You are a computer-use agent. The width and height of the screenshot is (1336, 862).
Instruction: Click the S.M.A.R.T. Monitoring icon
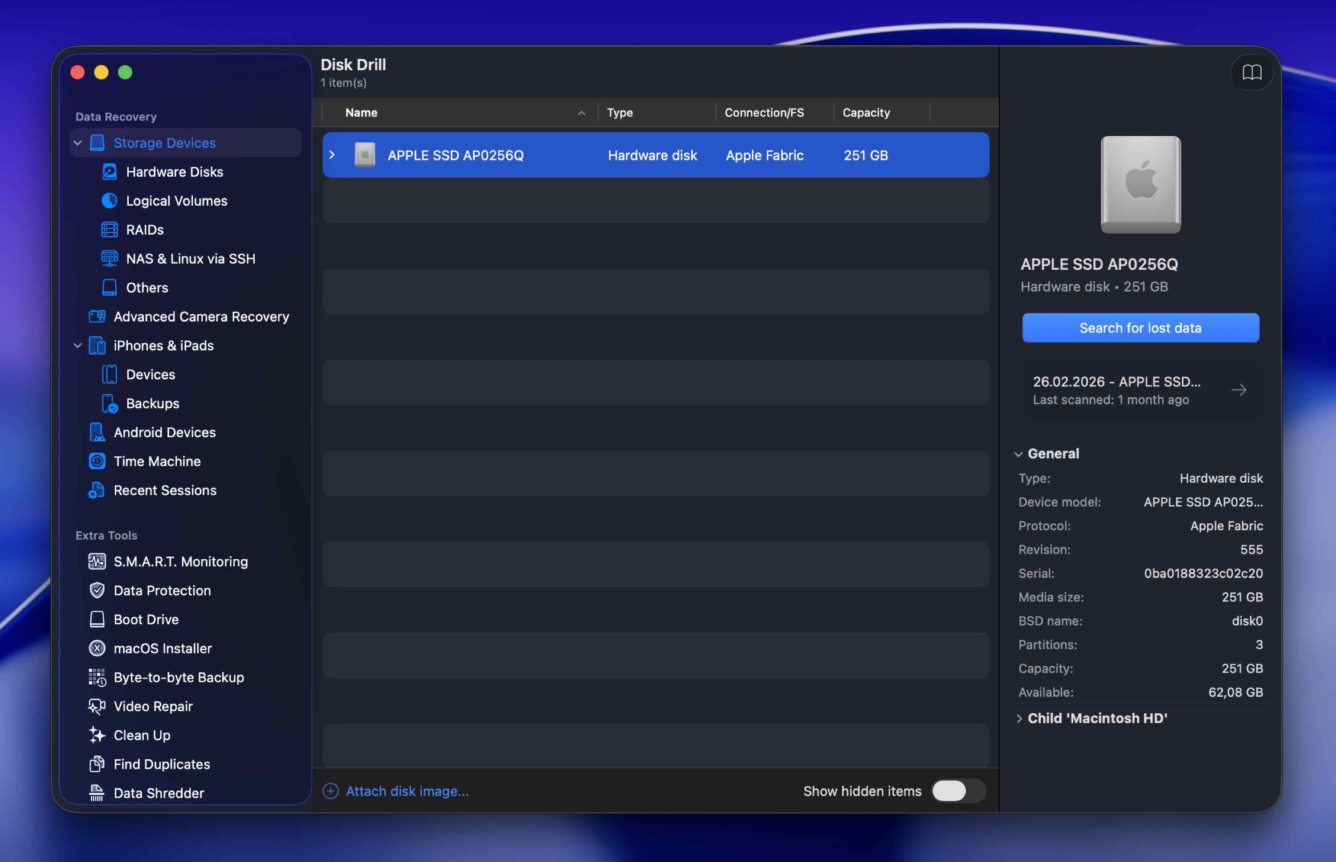(x=97, y=561)
